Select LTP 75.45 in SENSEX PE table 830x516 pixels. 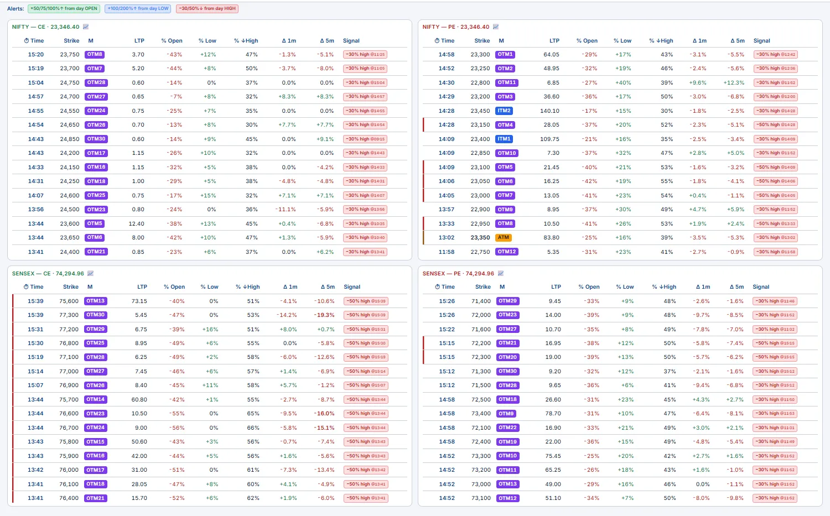tap(553, 456)
